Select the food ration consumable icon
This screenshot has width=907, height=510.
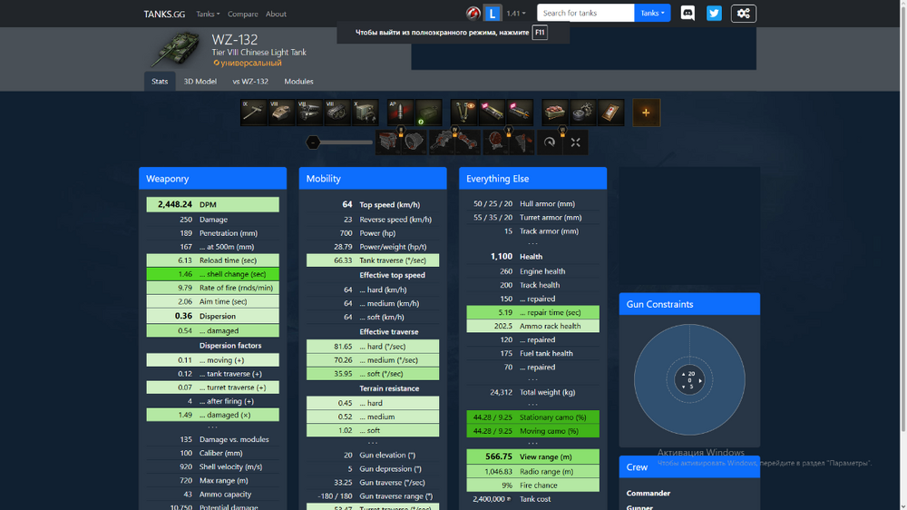[x=555, y=113]
